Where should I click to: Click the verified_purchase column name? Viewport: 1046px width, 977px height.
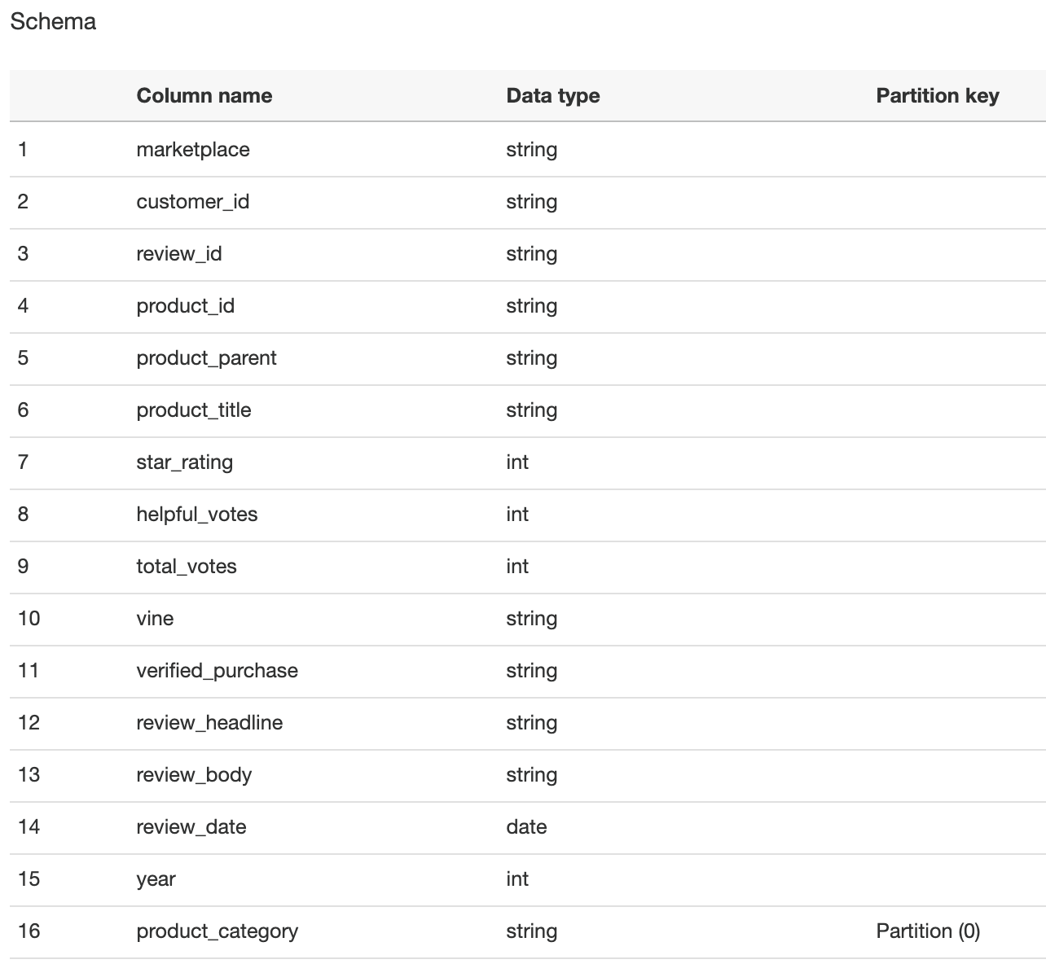click(x=218, y=671)
